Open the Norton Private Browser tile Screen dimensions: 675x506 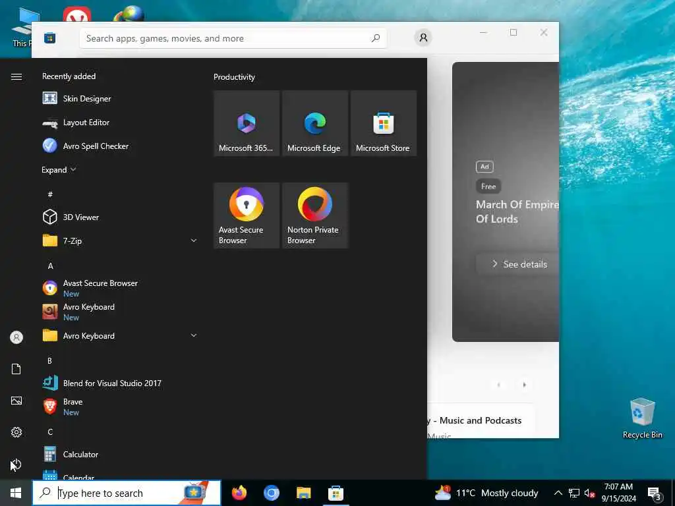(x=315, y=215)
